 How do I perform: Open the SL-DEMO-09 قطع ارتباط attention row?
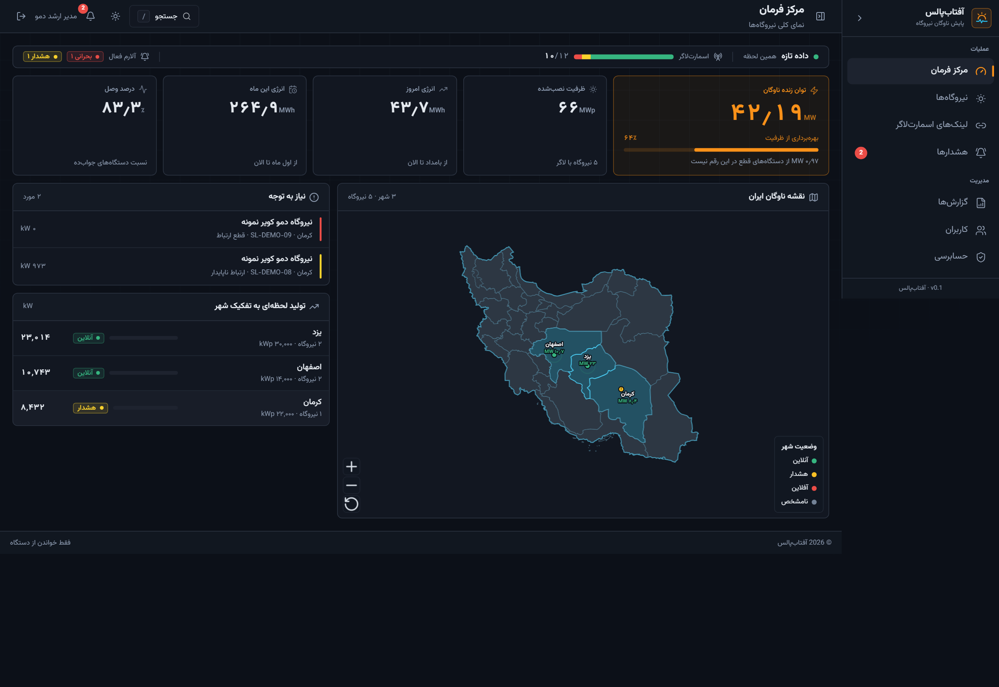click(171, 229)
